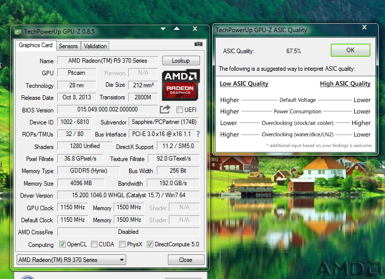Viewport: 385px width, 279px height.
Task: Switch to the Graphics Card tab
Action: point(36,45)
